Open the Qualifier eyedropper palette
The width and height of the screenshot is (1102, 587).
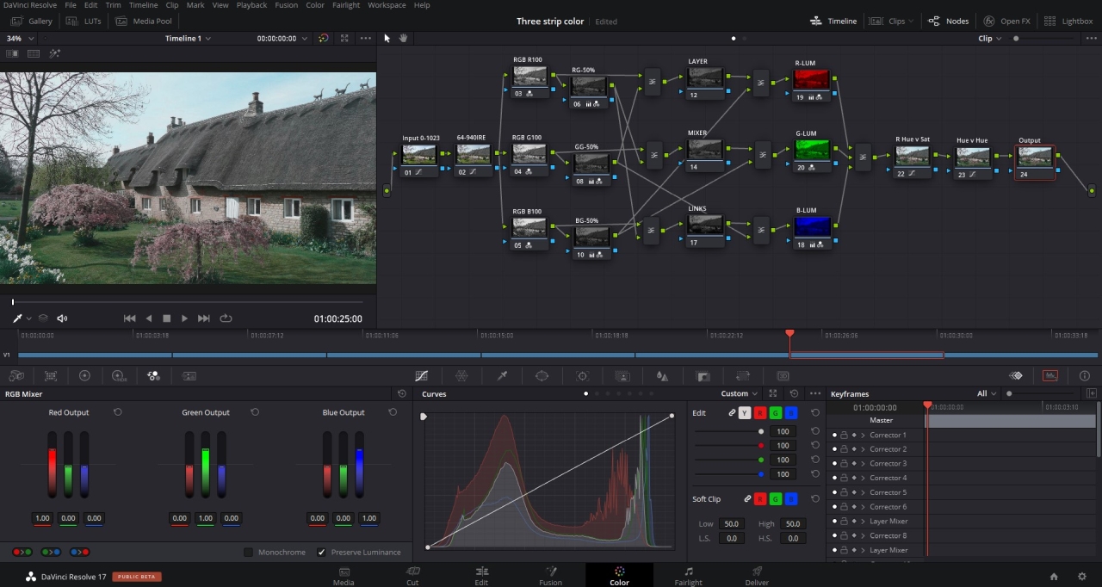[x=502, y=376]
